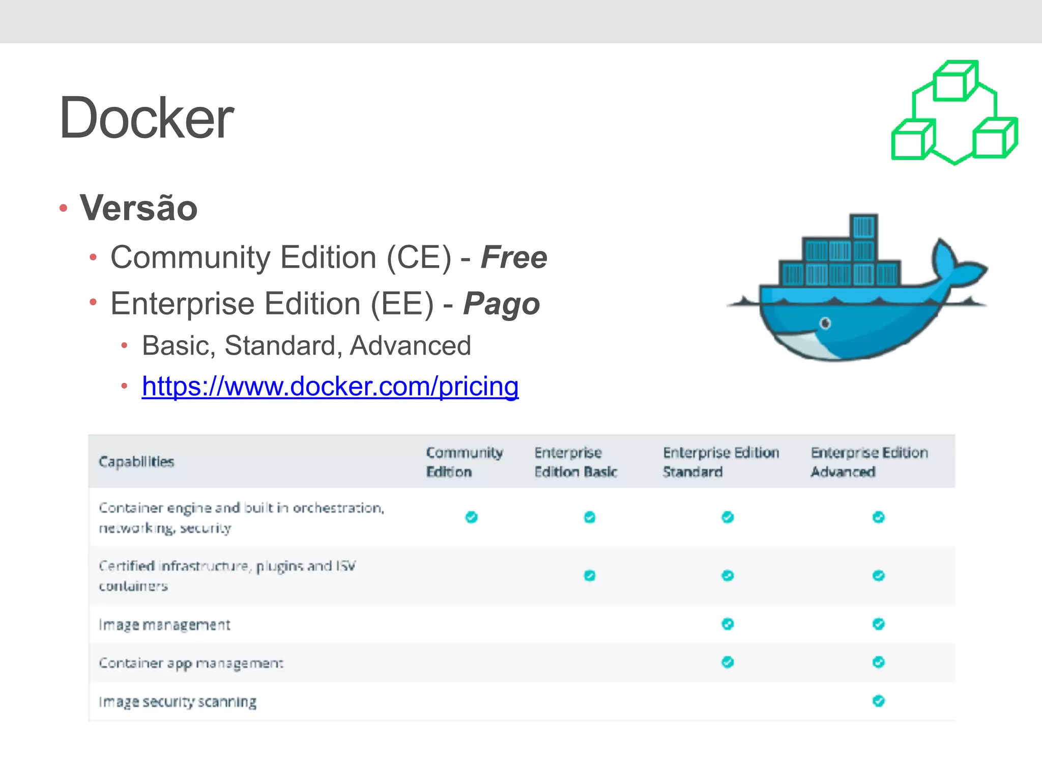Click the Community Edition column header
Viewport: 1042px width, 782px height.
(465, 462)
